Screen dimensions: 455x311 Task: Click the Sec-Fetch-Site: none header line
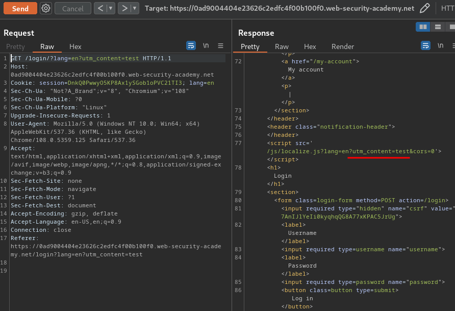pyautogui.click(x=46, y=181)
